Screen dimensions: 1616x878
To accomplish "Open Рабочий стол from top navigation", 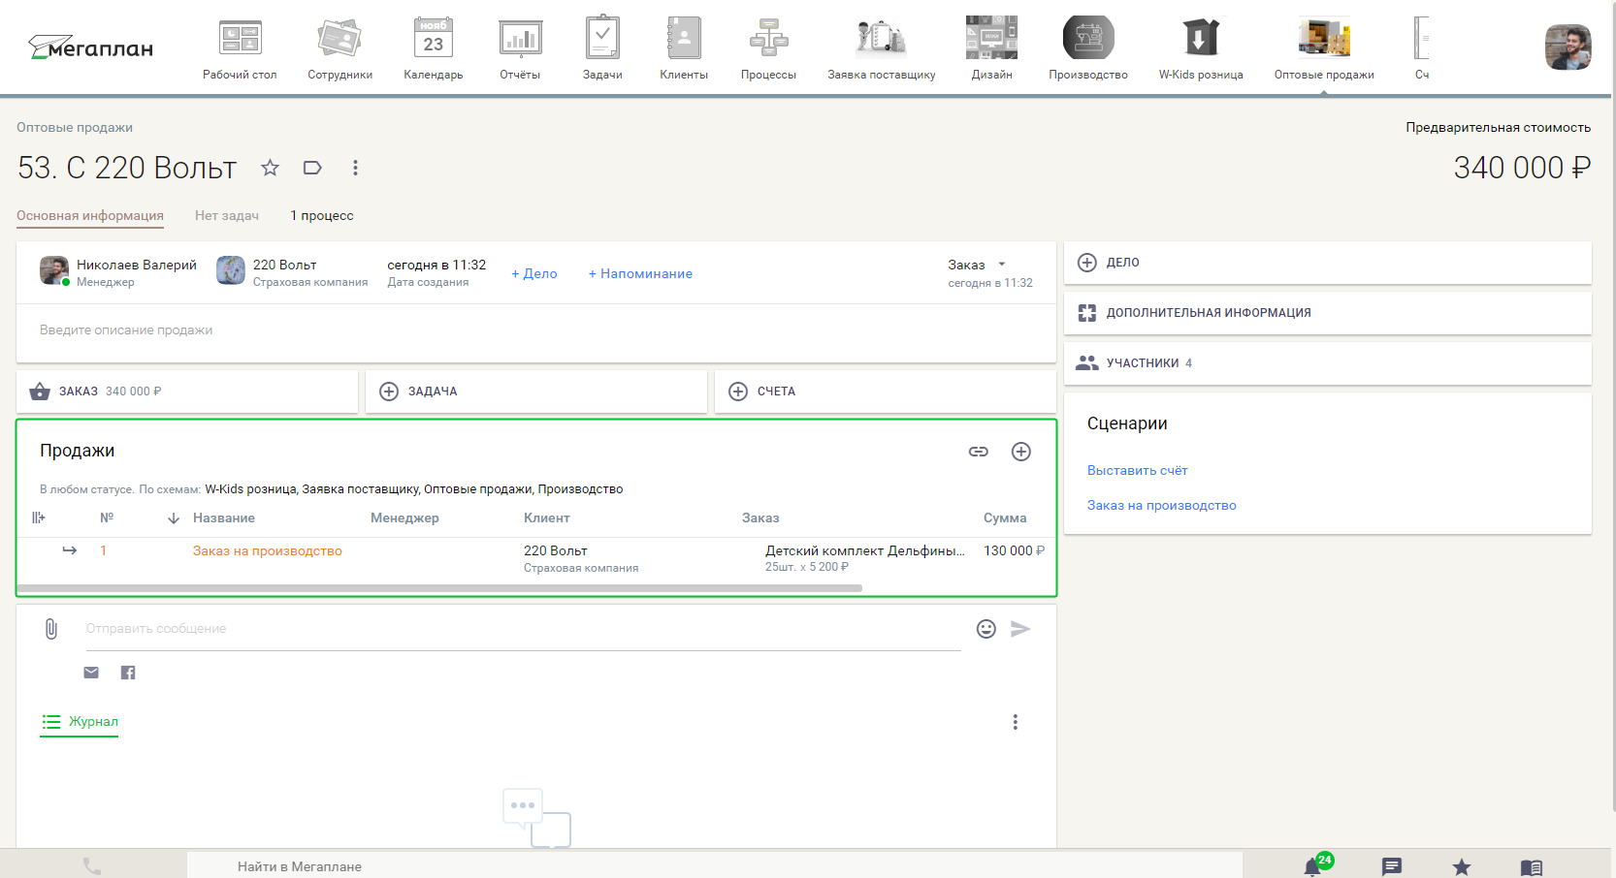I will point(240,48).
